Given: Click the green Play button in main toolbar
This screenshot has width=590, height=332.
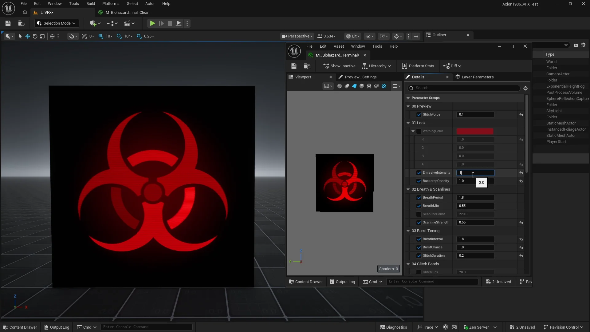Looking at the screenshot, I should coord(152,23).
